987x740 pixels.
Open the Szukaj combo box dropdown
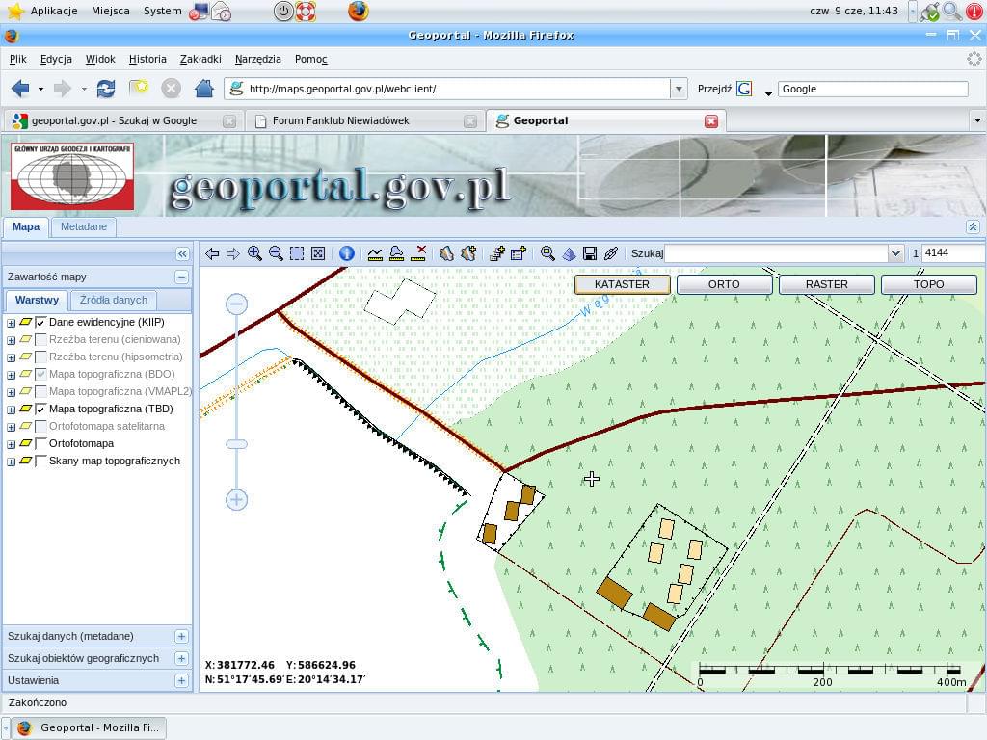click(x=895, y=253)
